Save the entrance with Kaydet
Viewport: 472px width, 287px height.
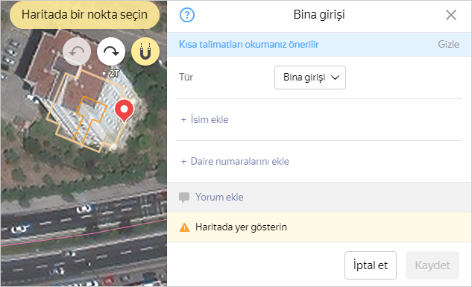point(432,265)
